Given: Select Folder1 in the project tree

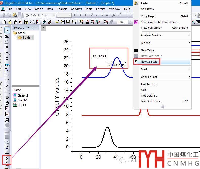Looking at the screenshot, I should (28, 37).
